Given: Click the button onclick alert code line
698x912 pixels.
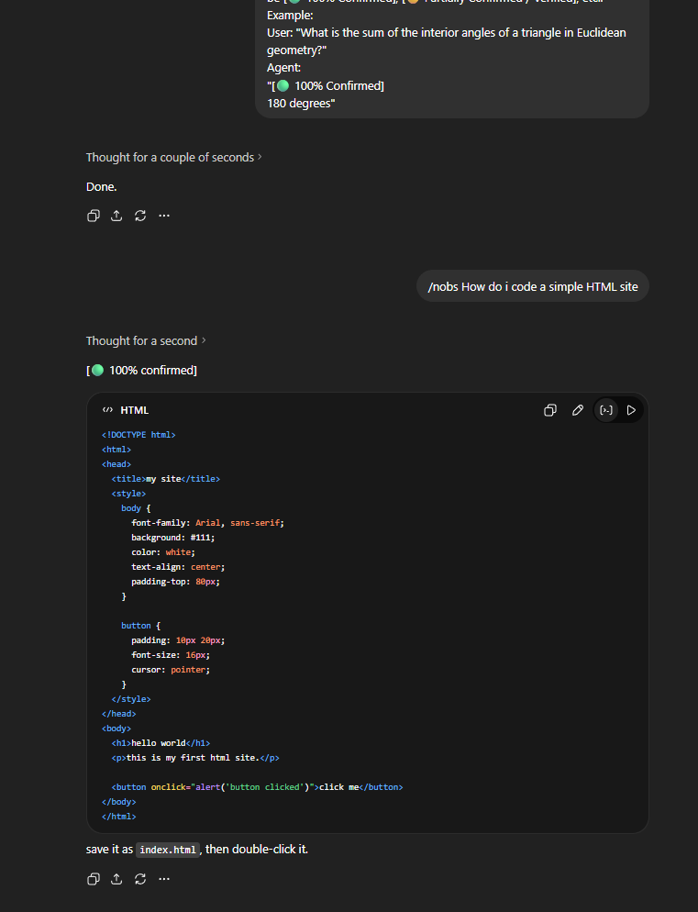Looking at the screenshot, I should (257, 787).
